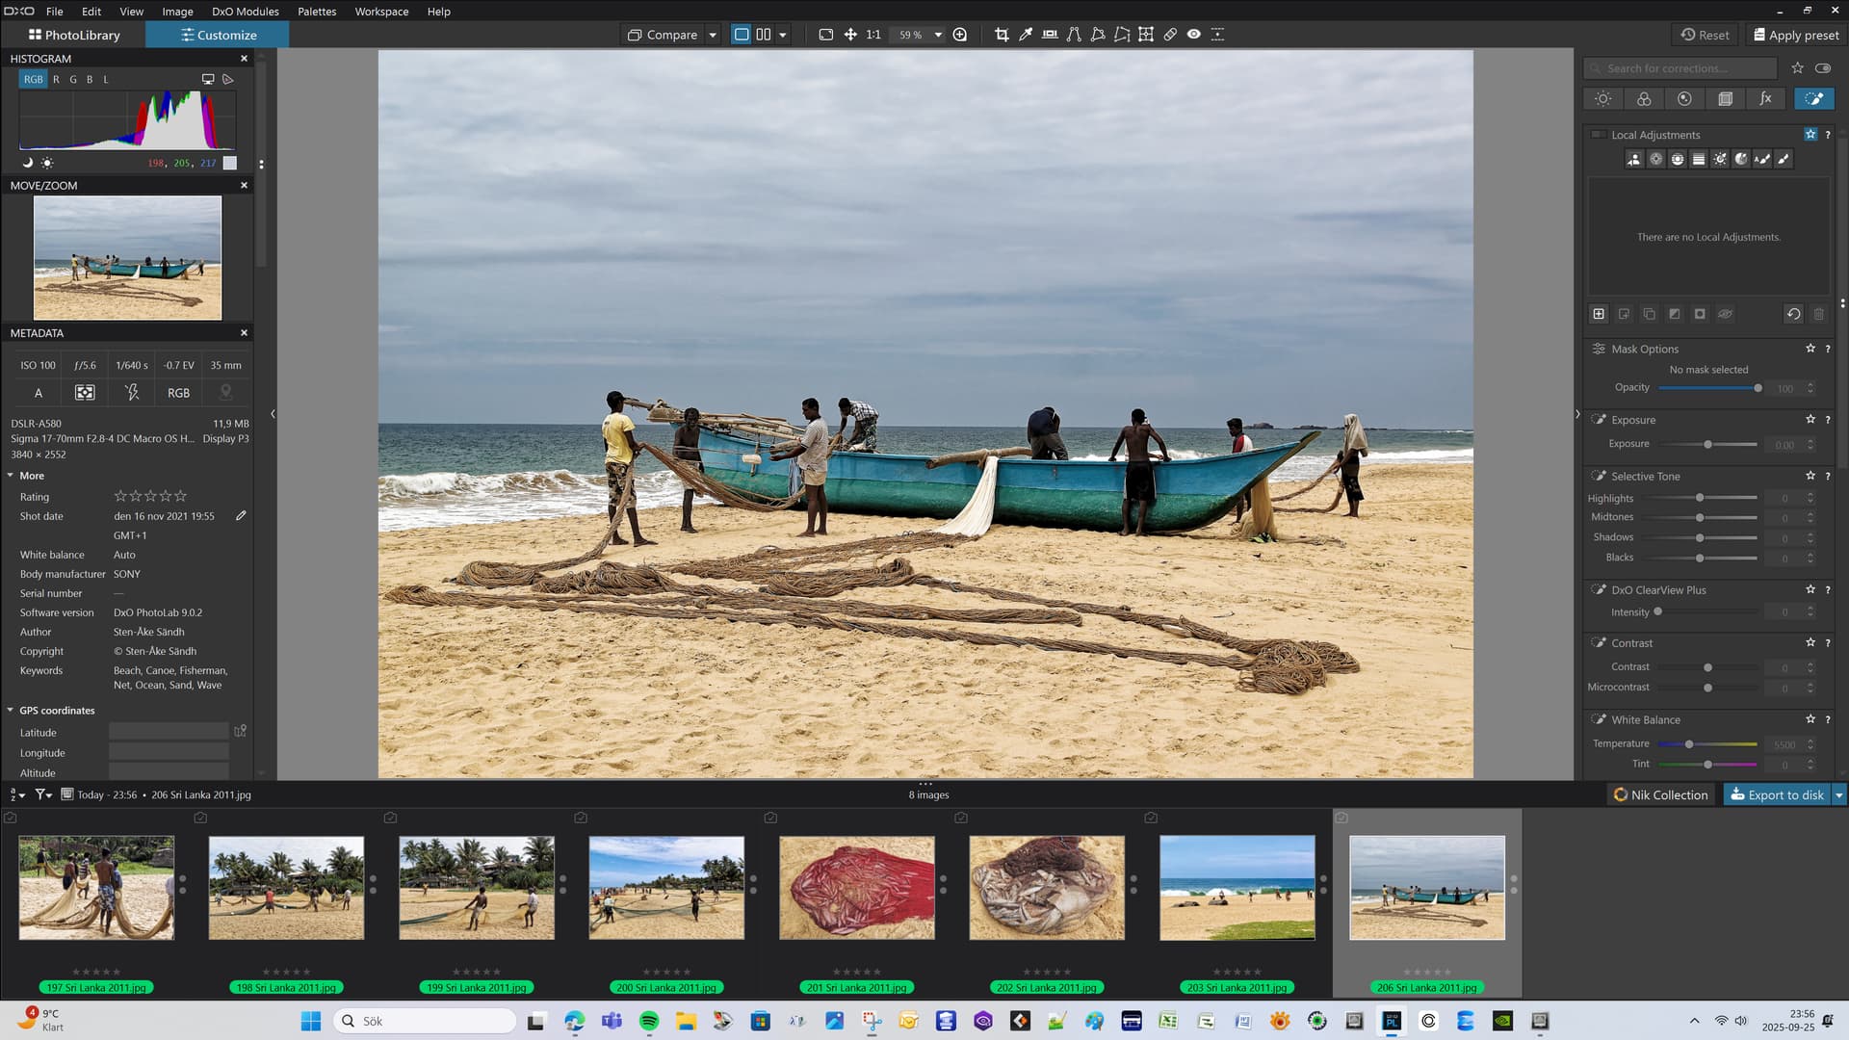Click the Export to disk button
This screenshot has width=1849, height=1040.
(x=1777, y=794)
